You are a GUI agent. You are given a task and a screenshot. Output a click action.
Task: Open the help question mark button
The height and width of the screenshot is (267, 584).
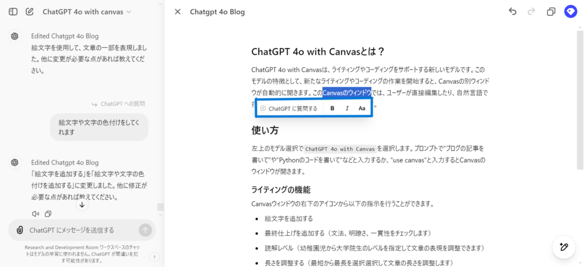point(154,257)
